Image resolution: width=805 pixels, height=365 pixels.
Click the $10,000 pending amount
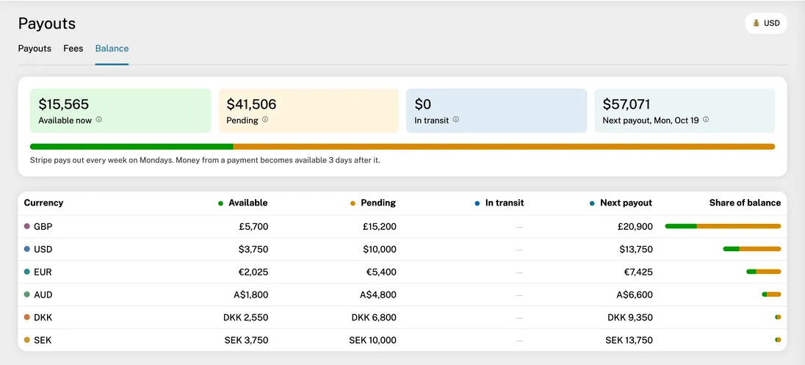point(380,250)
